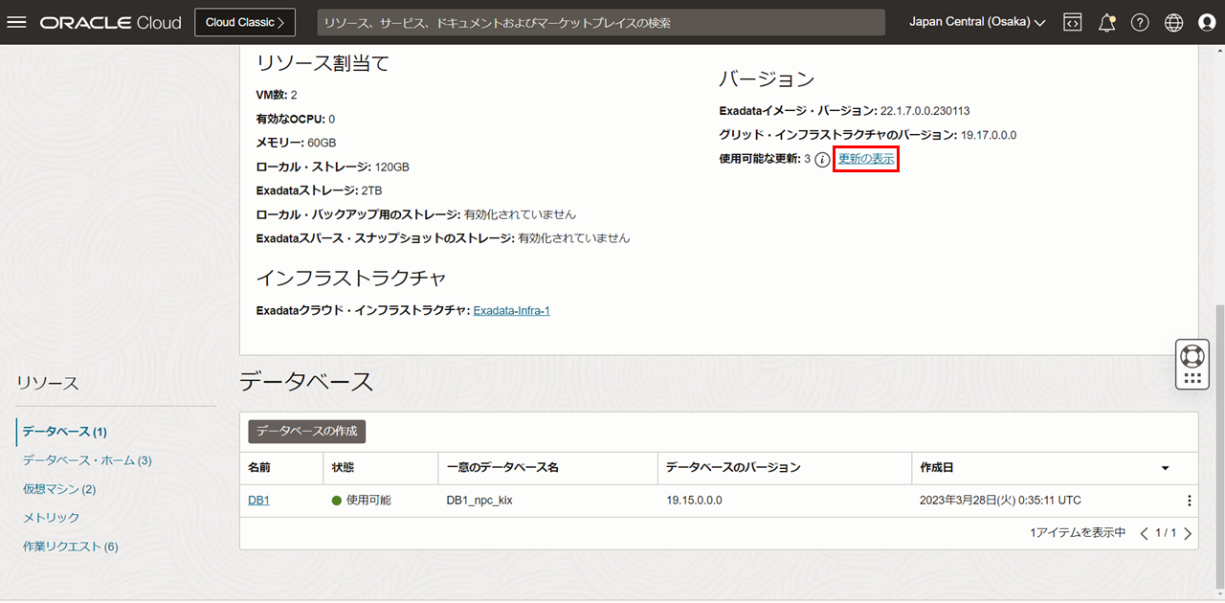This screenshot has width=1225, height=603.
Task: Open the floating support lifebuoy widget
Action: 1192,356
